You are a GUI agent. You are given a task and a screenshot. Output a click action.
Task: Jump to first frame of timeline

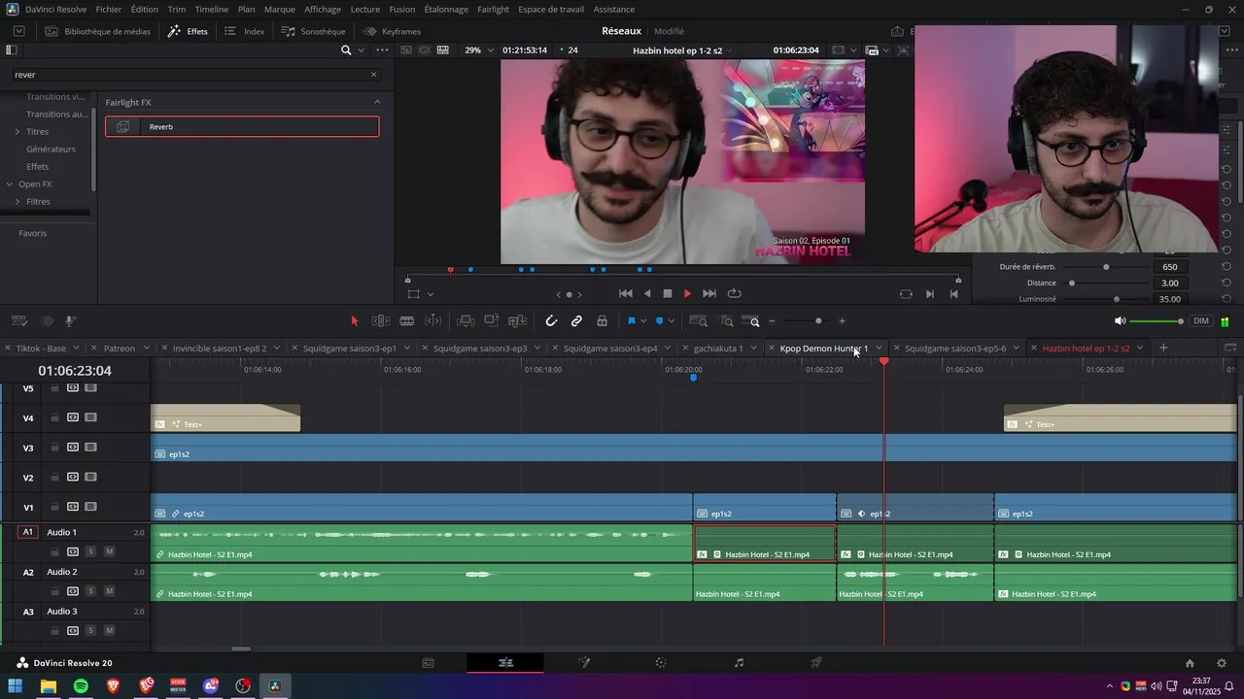(626, 293)
